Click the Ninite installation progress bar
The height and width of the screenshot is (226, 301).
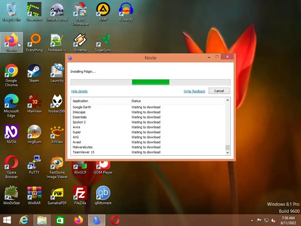click(x=150, y=82)
